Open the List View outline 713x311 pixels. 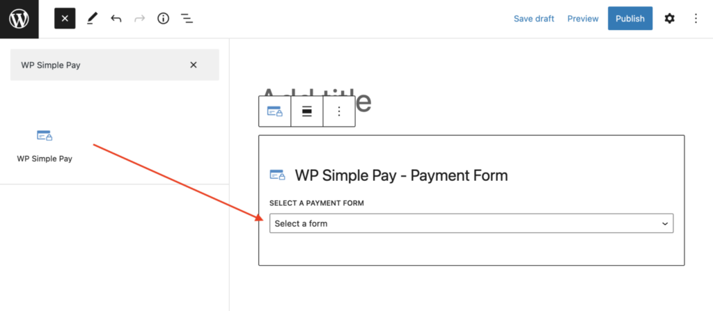coord(187,19)
